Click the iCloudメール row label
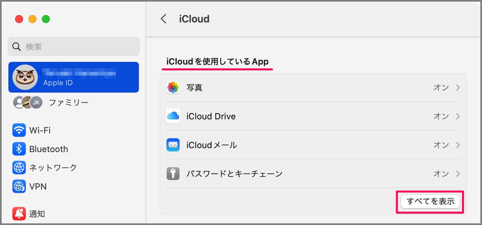Image resolution: width=482 pixels, height=225 pixels. coord(212,145)
